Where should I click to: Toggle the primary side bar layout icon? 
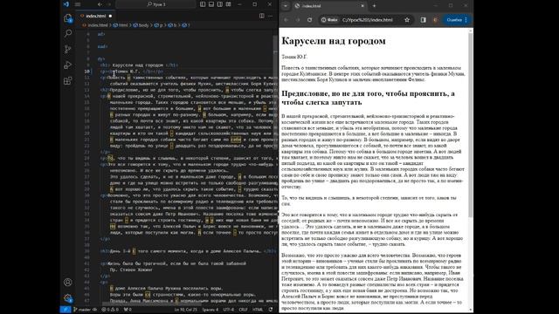pyautogui.click(x=203, y=4)
